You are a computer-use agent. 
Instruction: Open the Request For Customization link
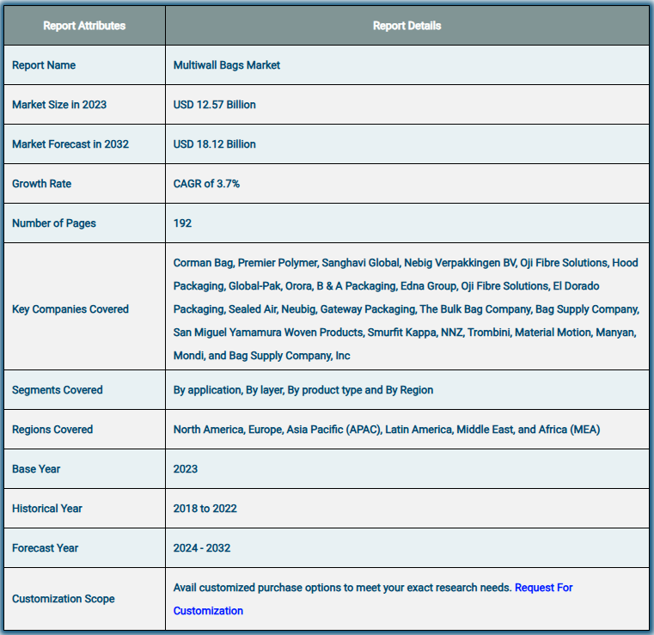[x=543, y=588]
